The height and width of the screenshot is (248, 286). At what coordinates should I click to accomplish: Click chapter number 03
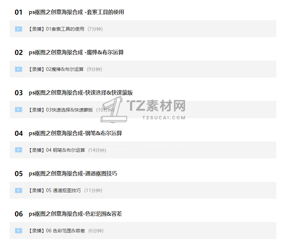19,93
